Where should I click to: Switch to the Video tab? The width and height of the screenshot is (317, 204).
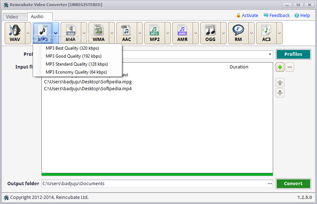(x=15, y=17)
